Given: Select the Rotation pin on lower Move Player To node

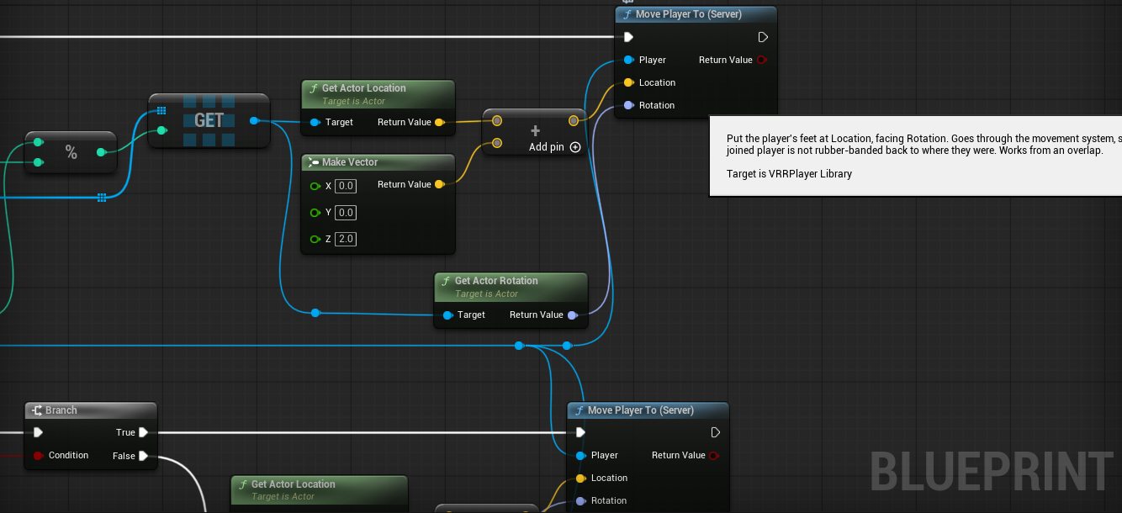Looking at the screenshot, I should click(581, 500).
